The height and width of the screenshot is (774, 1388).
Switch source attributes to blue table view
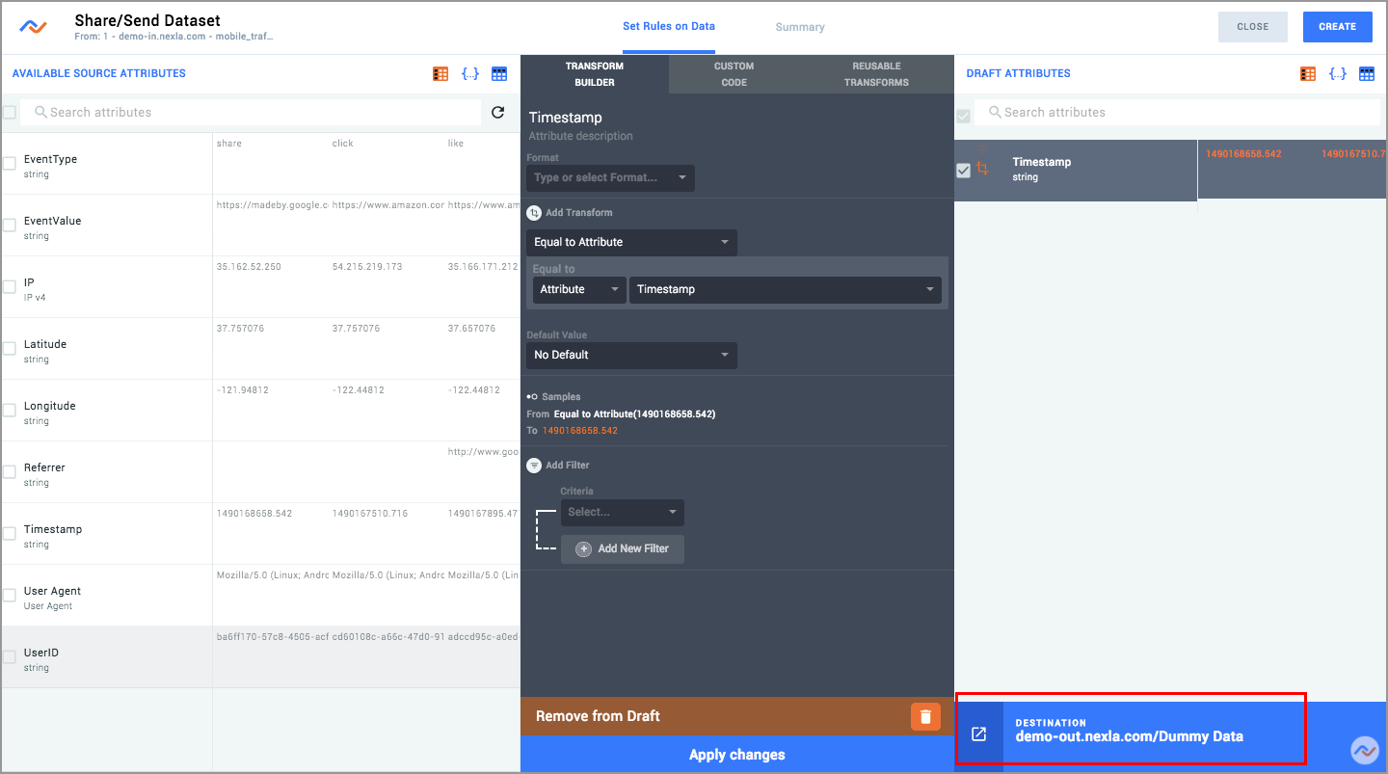[499, 73]
